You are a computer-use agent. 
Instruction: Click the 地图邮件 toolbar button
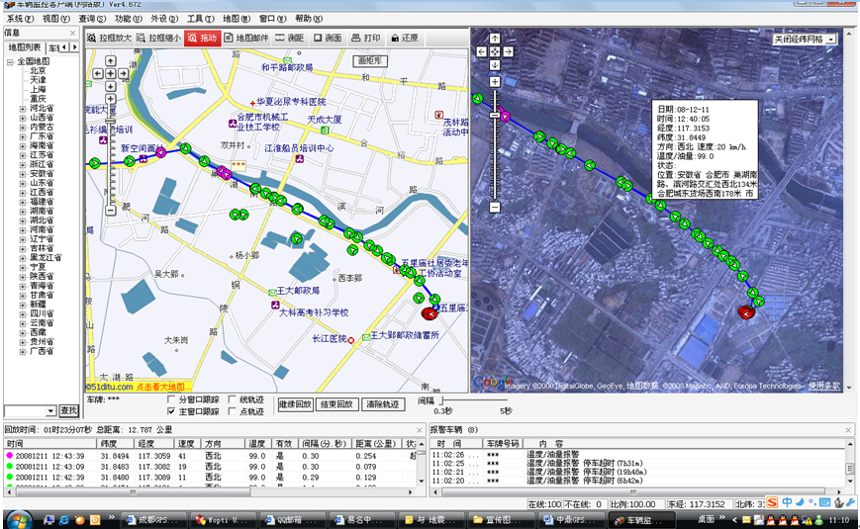[246, 38]
